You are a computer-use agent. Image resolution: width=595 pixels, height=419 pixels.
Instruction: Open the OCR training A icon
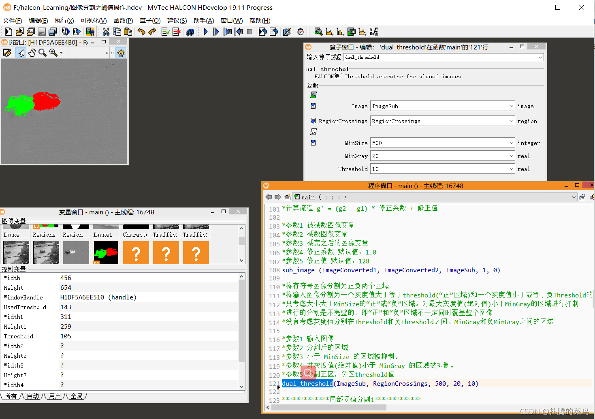(x=373, y=32)
